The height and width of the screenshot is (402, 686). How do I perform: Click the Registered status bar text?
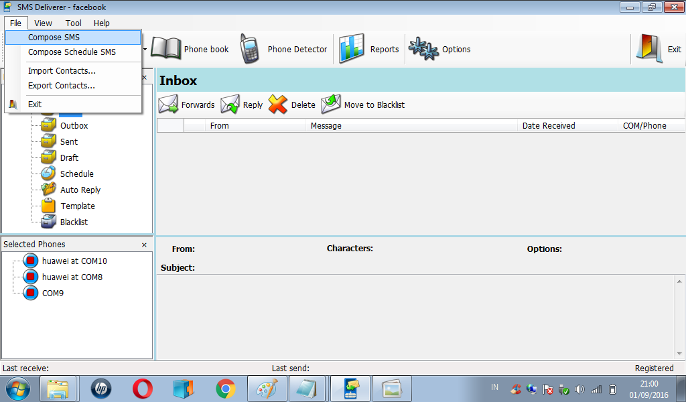coord(654,368)
